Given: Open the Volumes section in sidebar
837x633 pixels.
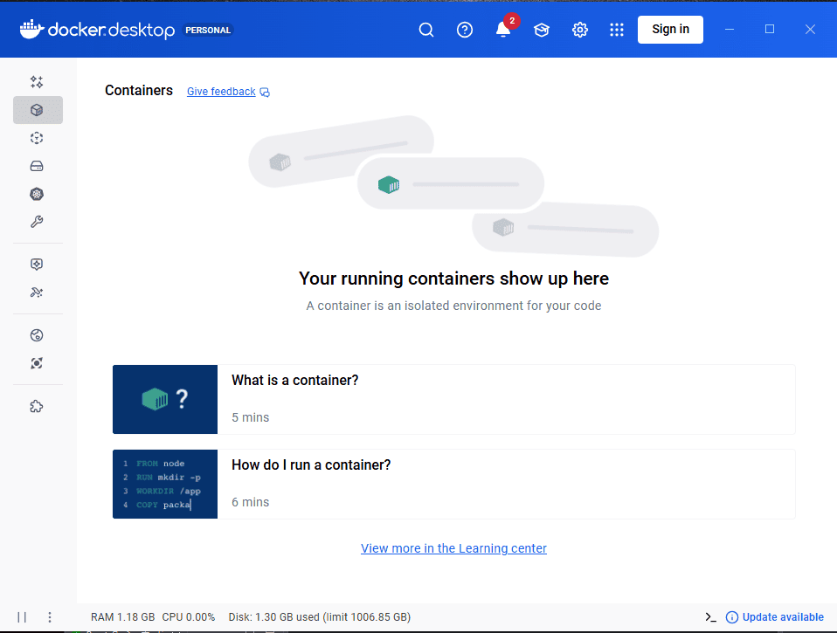Looking at the screenshot, I should 37,166.
